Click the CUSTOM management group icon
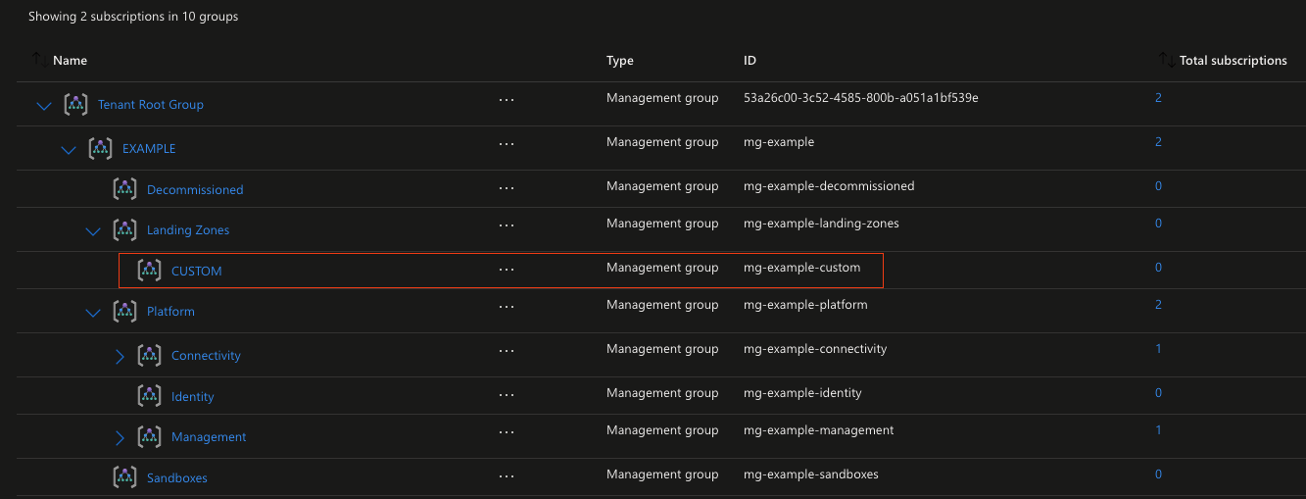The image size is (1306, 499). [149, 270]
